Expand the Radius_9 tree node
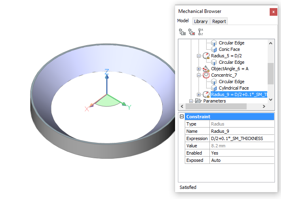 click(x=199, y=94)
